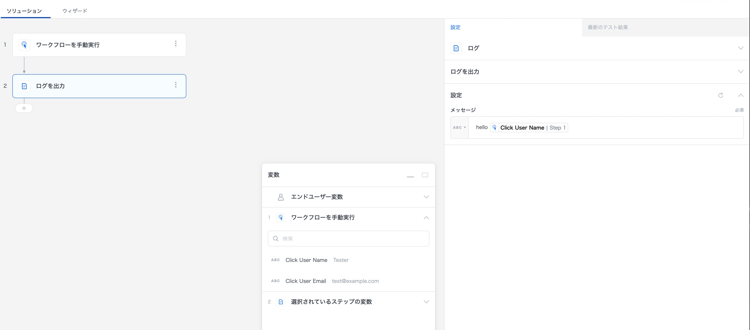The width and height of the screenshot is (750, 330).
Task: Minimize the 変数 variables panel
Action: 410,175
